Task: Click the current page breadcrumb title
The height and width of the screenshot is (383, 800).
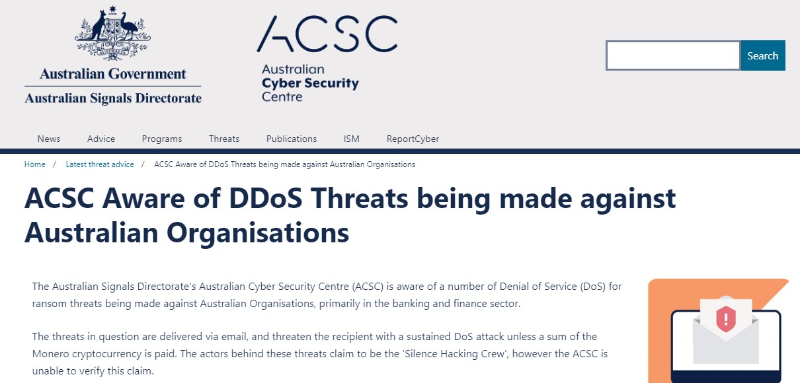Action: (x=284, y=164)
